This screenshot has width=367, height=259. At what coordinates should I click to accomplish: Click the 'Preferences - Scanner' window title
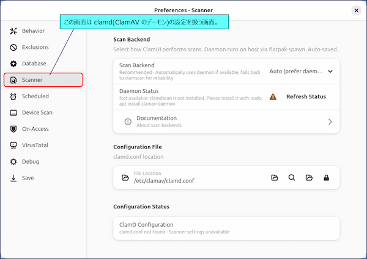pyautogui.click(x=183, y=10)
